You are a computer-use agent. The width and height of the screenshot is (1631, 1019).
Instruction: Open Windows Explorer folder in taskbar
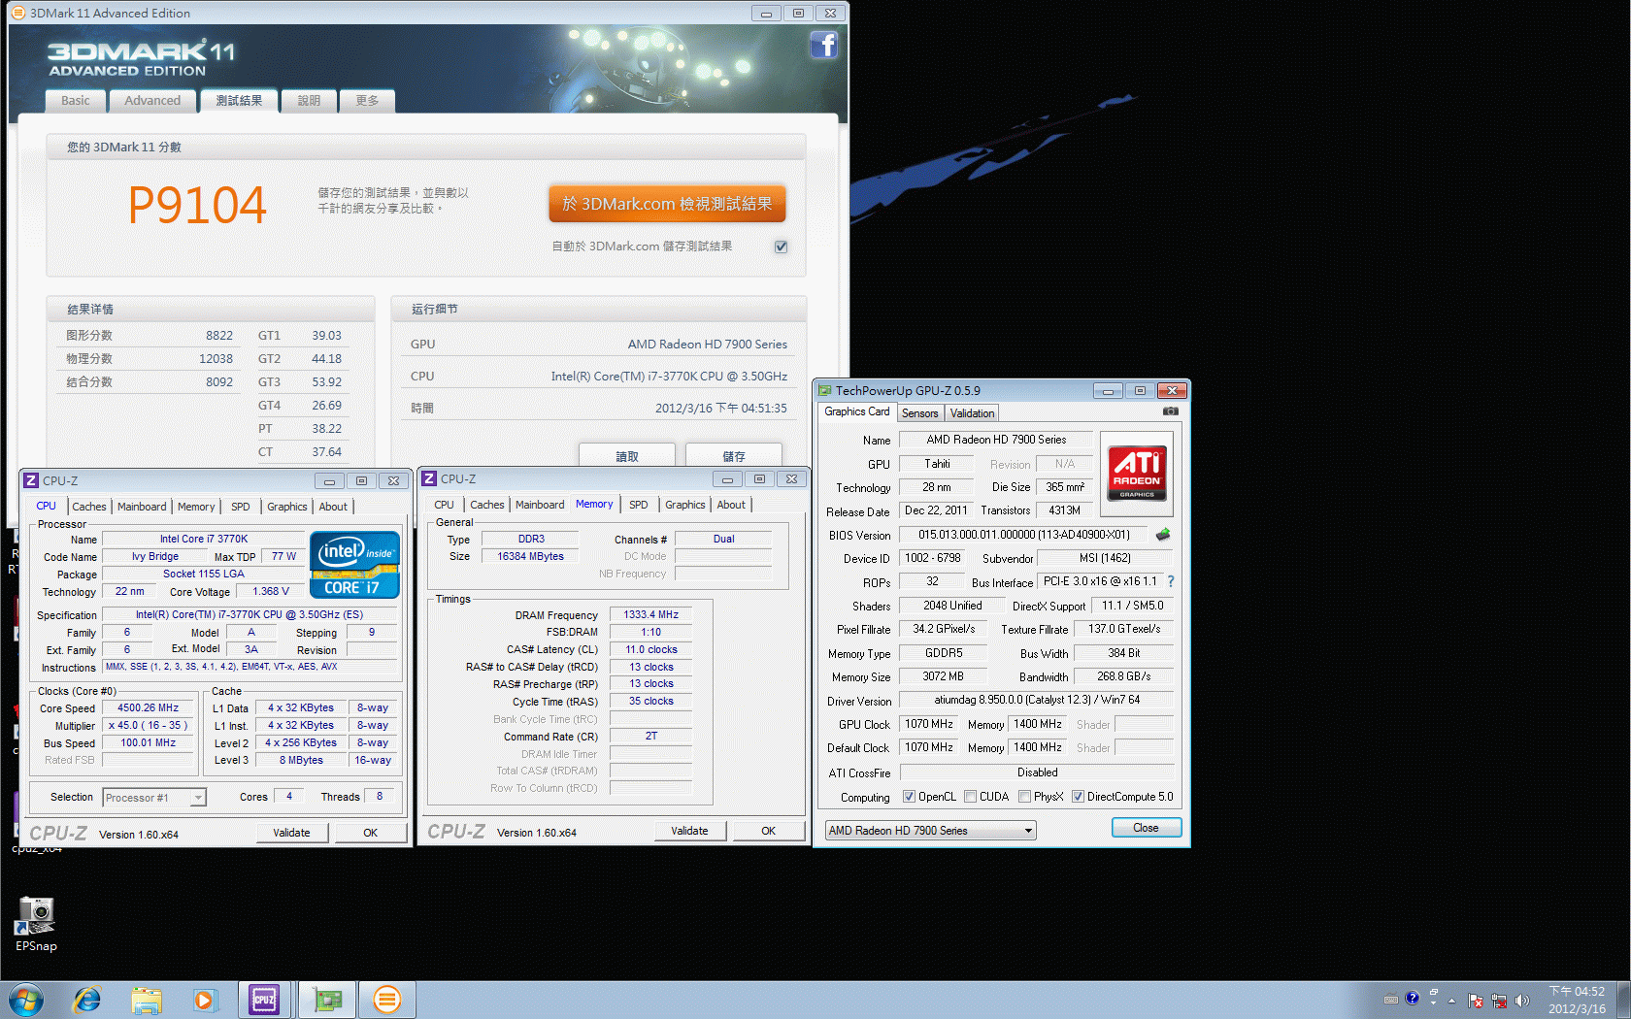coord(147,1000)
